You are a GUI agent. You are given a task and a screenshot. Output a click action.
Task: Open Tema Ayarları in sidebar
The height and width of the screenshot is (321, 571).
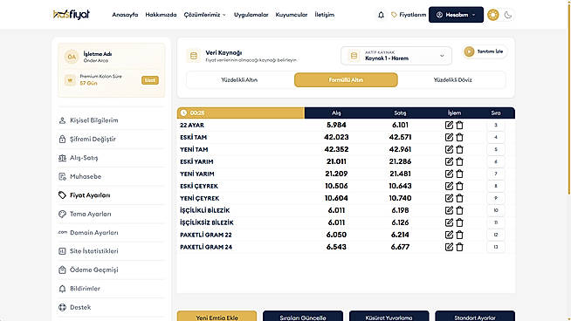pyautogui.click(x=111, y=214)
